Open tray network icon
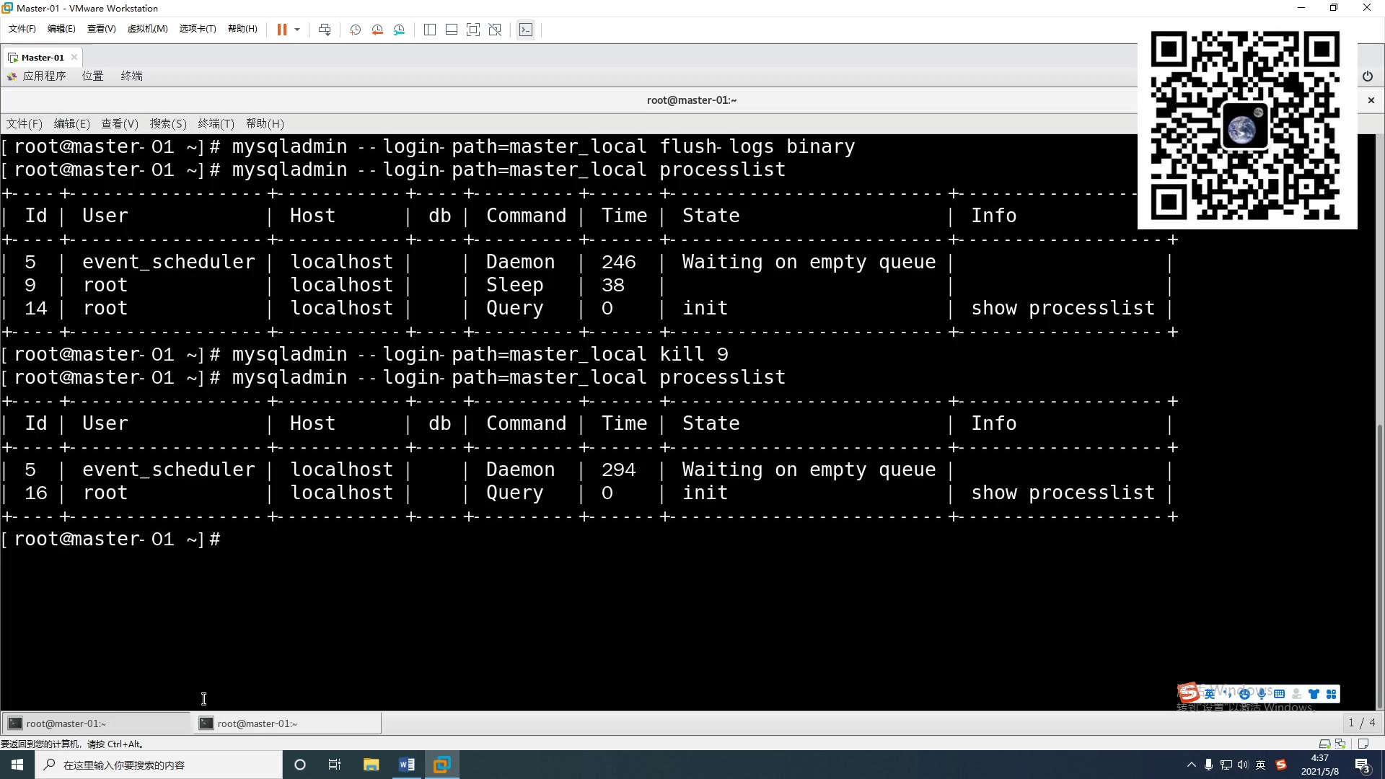Viewport: 1385px width, 779px height. coord(1226,765)
